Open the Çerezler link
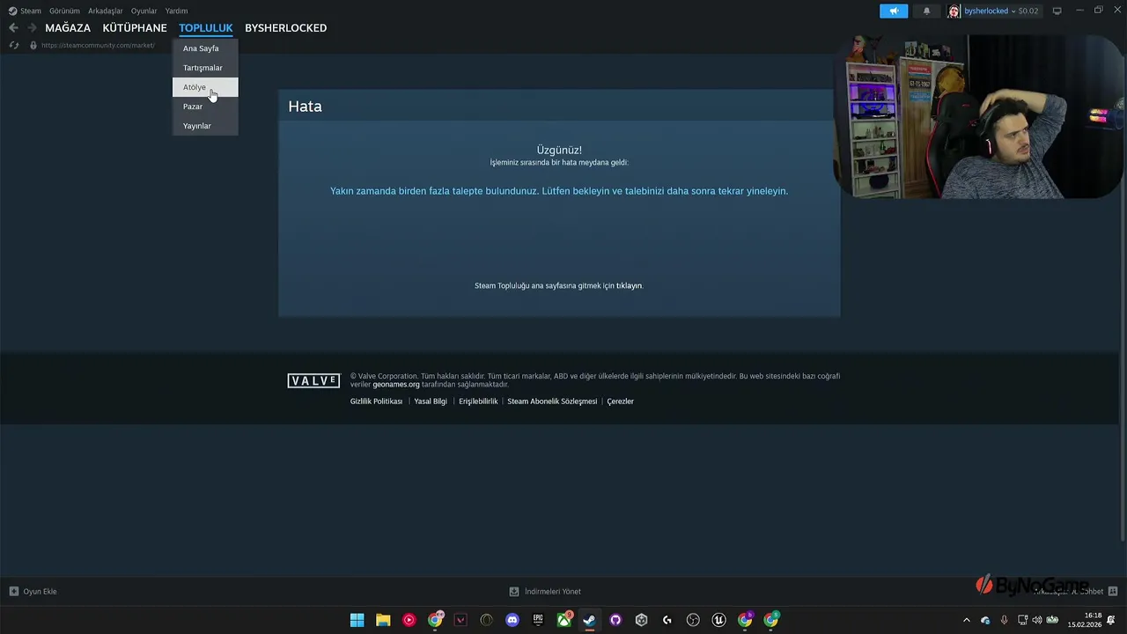The width and height of the screenshot is (1127, 634). (x=620, y=402)
